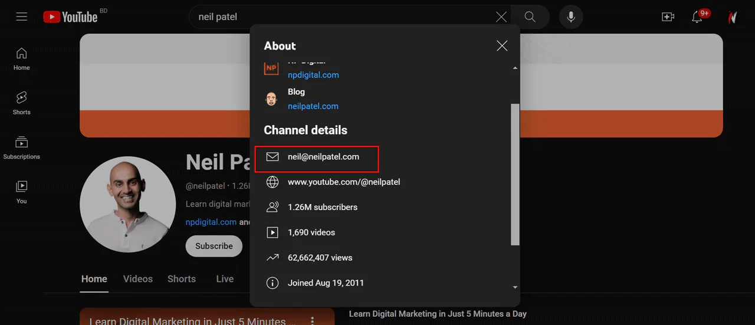Click the 62,662,407 views text
This screenshot has height=325, width=755.
pyautogui.click(x=320, y=258)
